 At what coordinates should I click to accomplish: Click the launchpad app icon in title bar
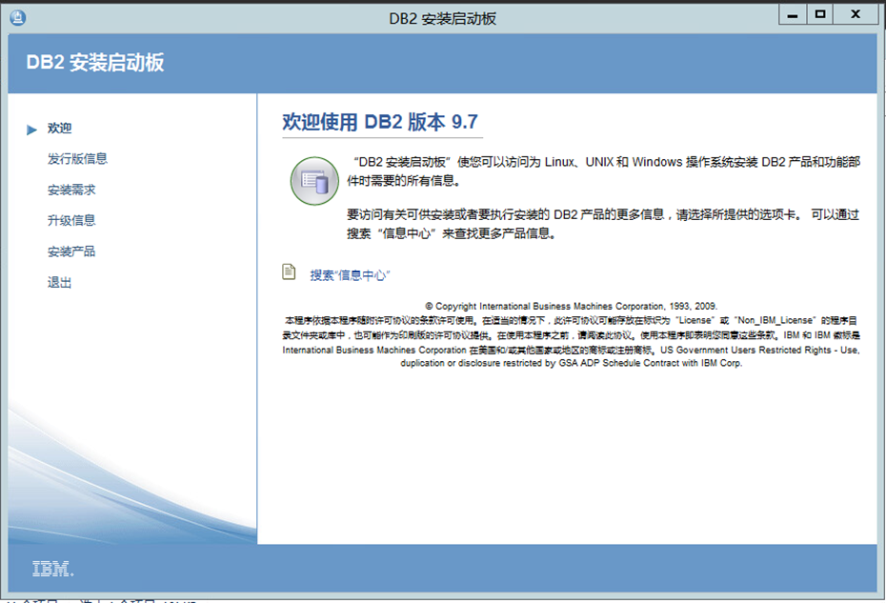click(17, 17)
